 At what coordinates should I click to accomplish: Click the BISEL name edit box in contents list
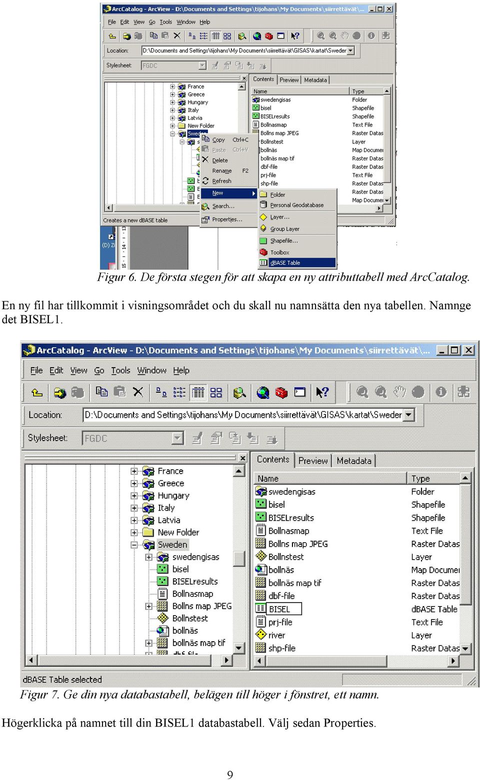[283, 609]
